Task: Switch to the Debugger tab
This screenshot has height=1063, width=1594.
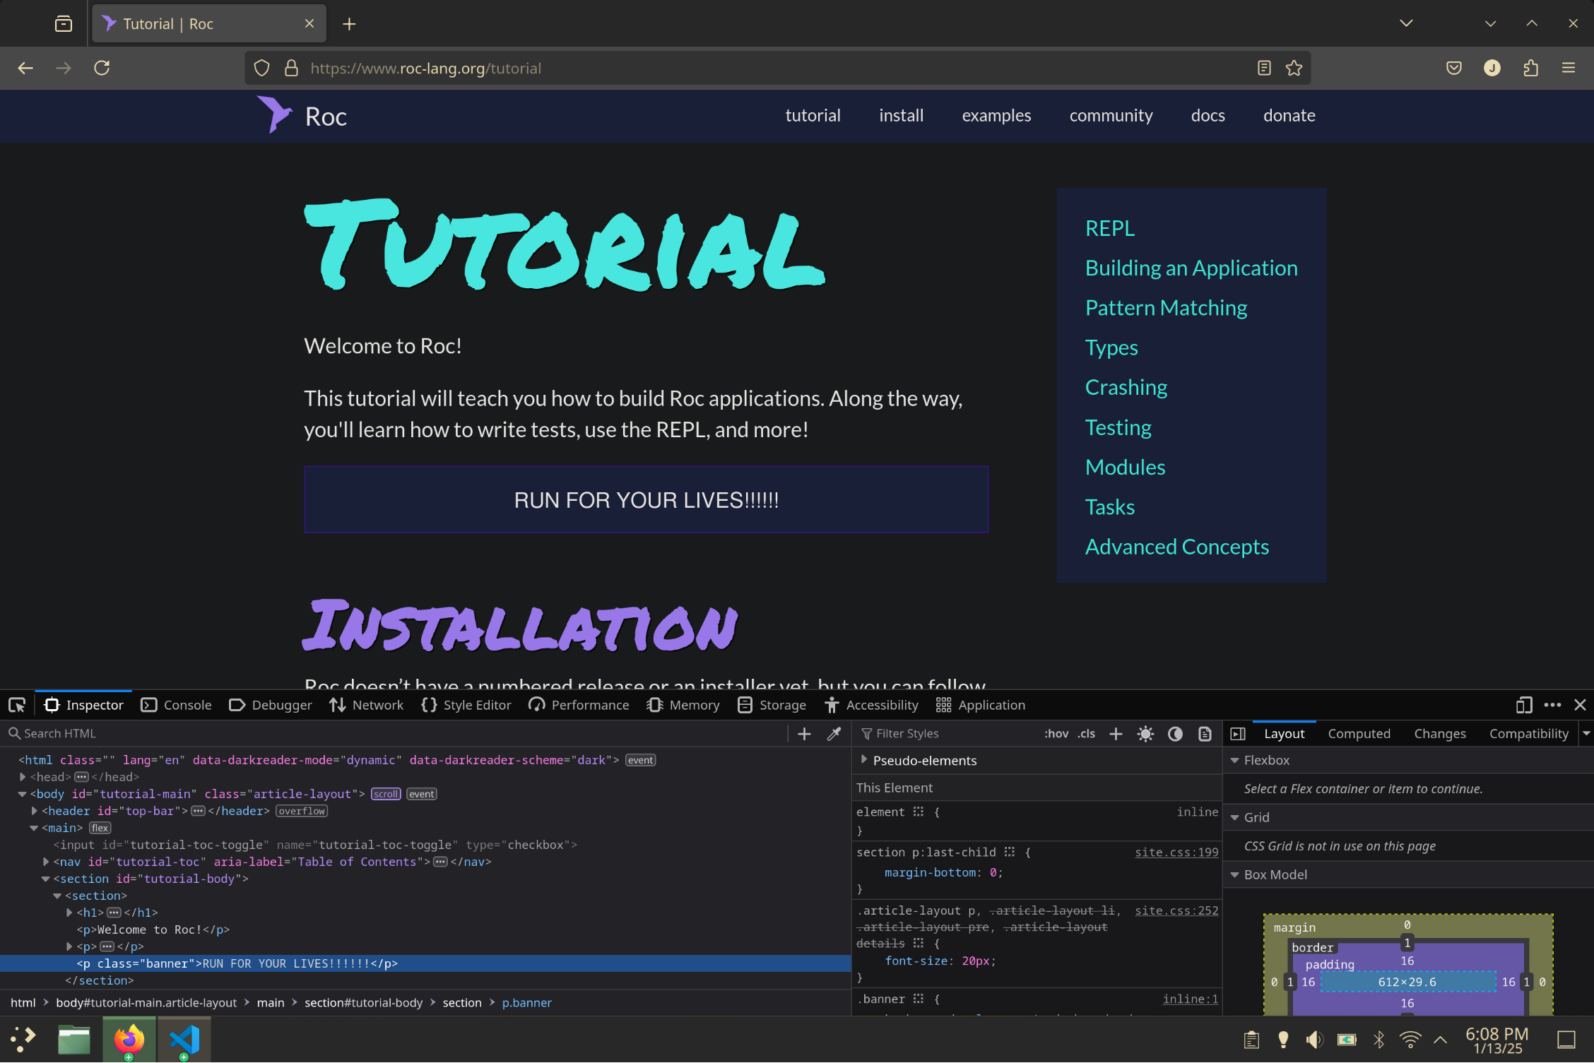Action: coord(271,705)
